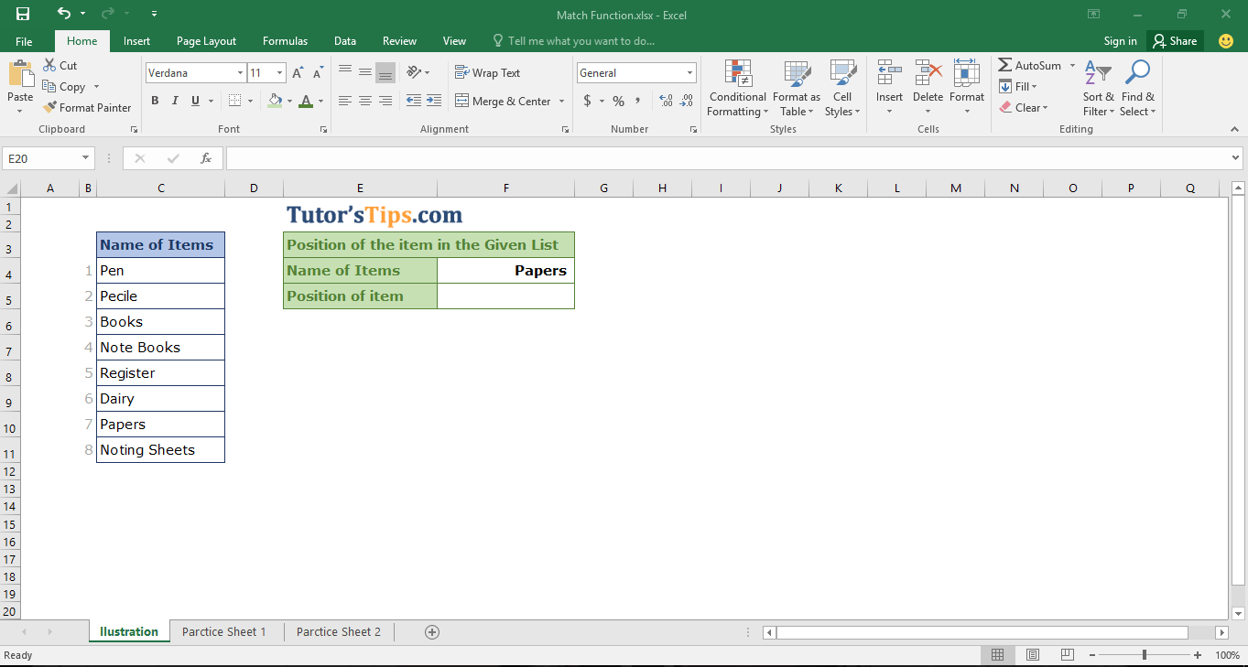1248x667 pixels.
Task: Expand Merge & Center dropdown arrow
Action: (x=561, y=102)
